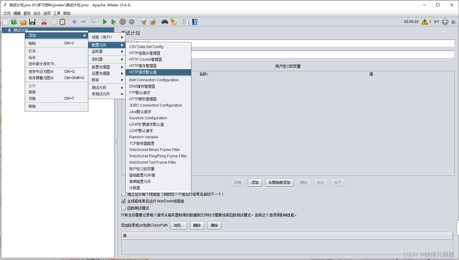
Task: Expand the 后置处理器 submenu
Action: coord(107,73)
